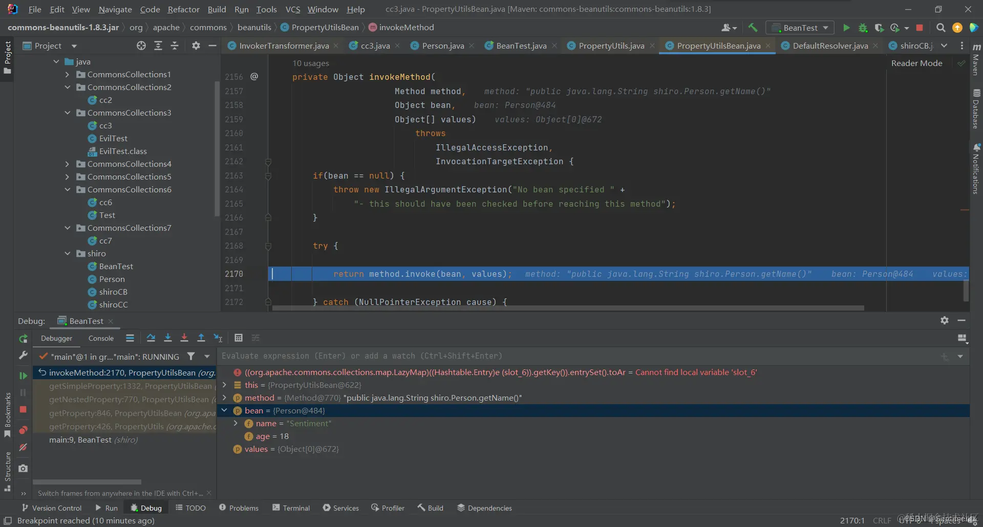Select getSimpleProperty:1332 stack frame
Image resolution: width=983 pixels, height=527 pixels.
[125, 386]
